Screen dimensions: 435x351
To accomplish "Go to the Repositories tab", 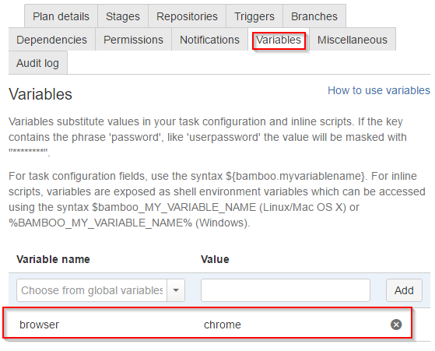I will 187,16.
